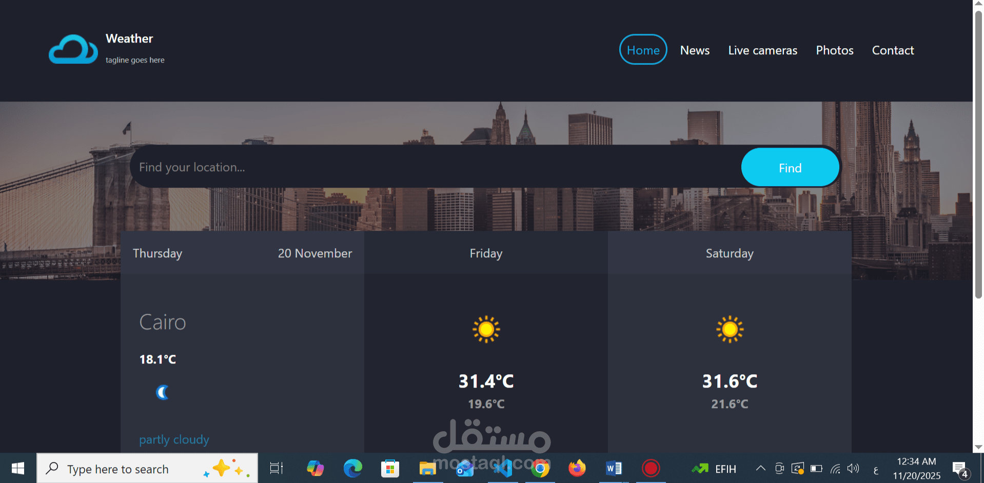Viewport: 984px width, 483px height.
Task: Open the Contact page
Action: pos(893,50)
